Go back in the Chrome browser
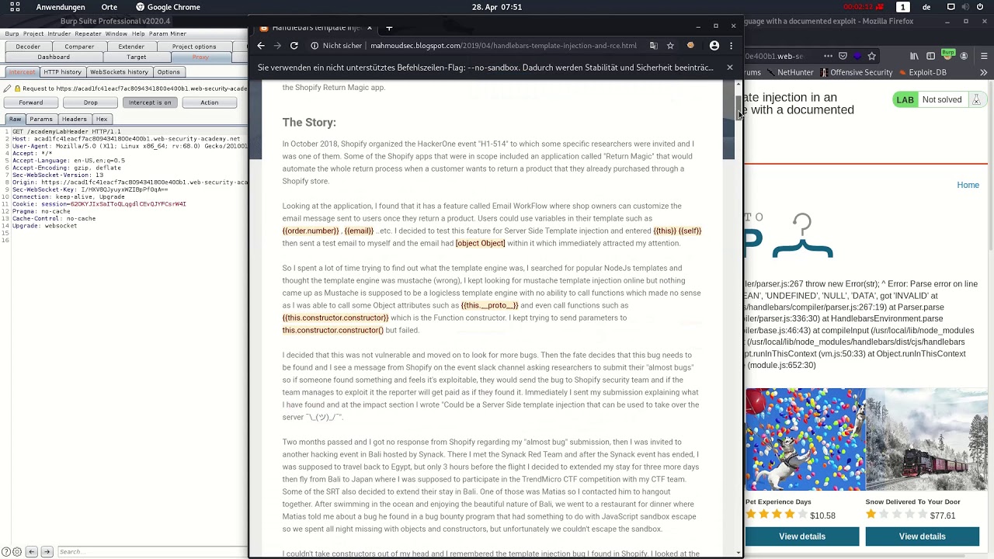994x559 pixels. coord(261,46)
